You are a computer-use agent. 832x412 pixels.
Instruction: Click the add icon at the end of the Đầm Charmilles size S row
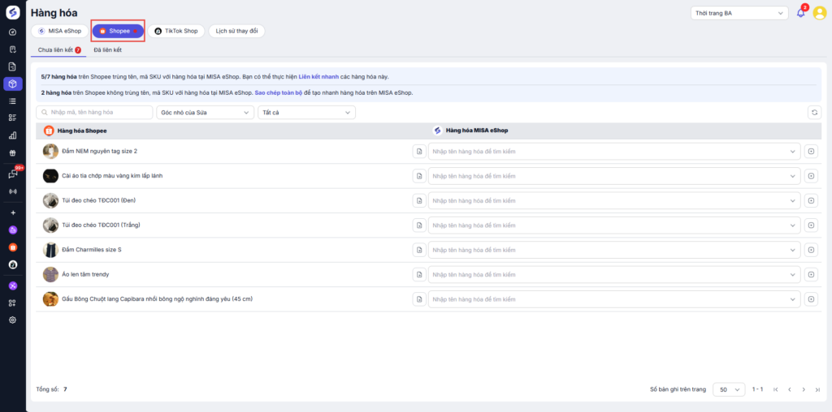(x=812, y=250)
